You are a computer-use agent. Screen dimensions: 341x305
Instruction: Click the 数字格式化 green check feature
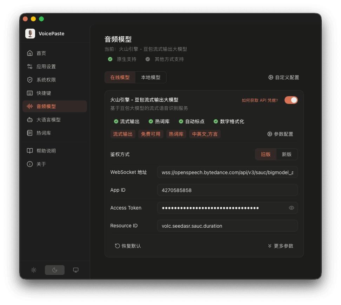tap(229, 121)
